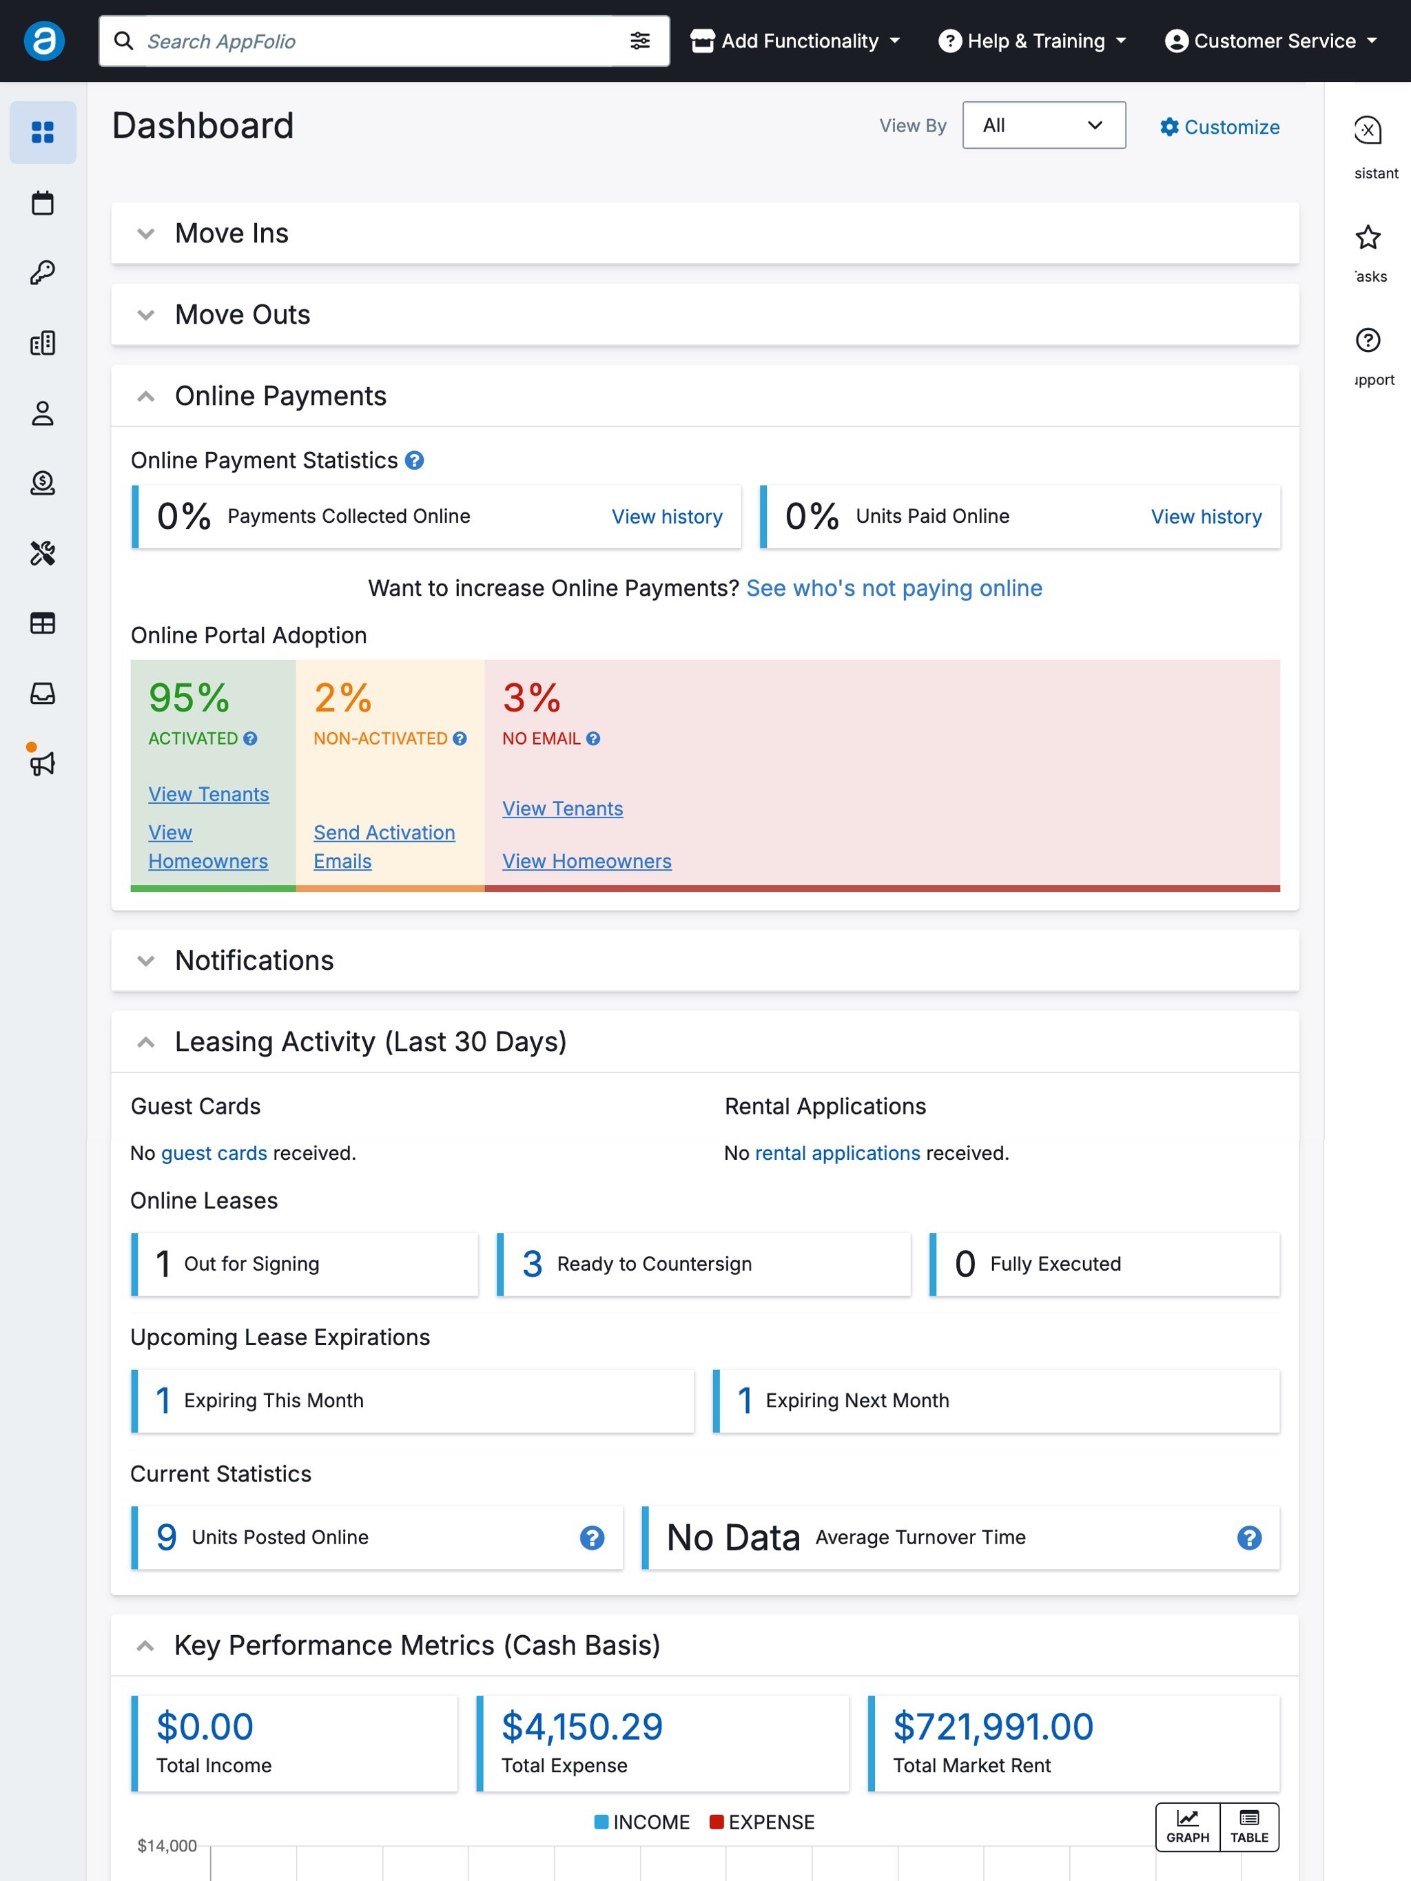The image size is (1411, 1881).
Task: Expand the Move Outs section
Action: 146,315
